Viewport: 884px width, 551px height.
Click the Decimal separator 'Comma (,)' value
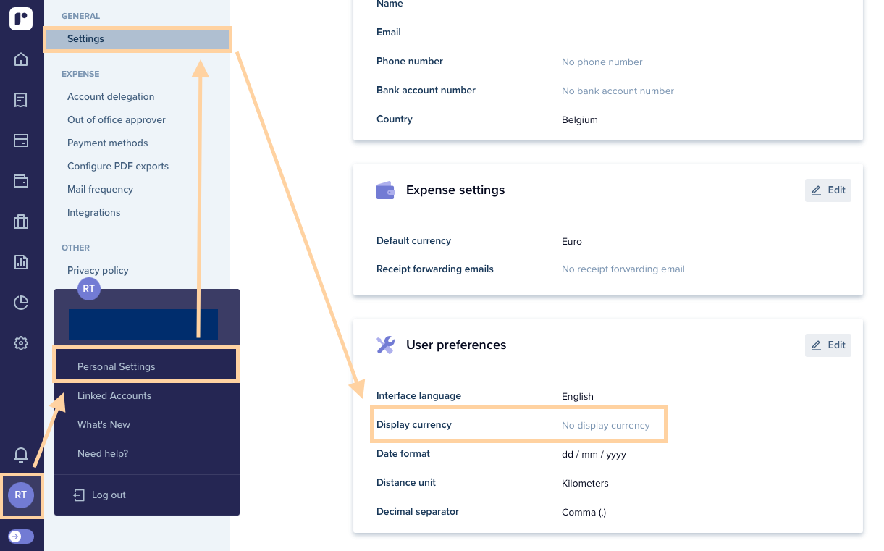tap(584, 513)
